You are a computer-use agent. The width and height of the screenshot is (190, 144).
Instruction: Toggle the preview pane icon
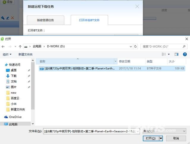(x=176, y=54)
